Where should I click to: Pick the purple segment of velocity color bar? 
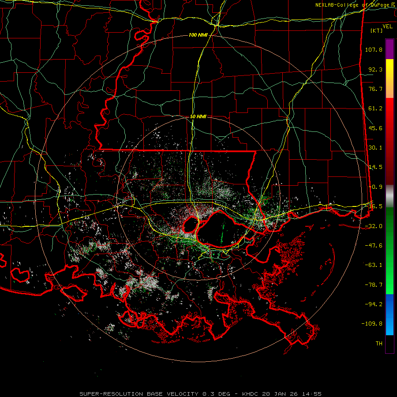390,49
